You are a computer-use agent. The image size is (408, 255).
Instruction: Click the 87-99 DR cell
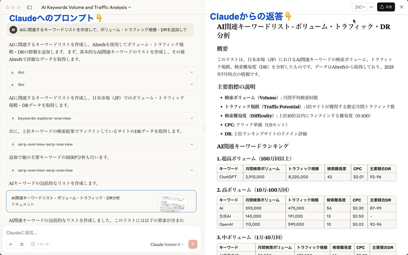pos(381,208)
